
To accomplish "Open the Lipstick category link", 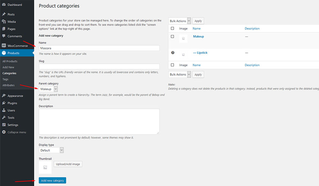I will coord(200,52).
